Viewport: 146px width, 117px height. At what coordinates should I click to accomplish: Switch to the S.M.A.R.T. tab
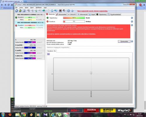72,14
